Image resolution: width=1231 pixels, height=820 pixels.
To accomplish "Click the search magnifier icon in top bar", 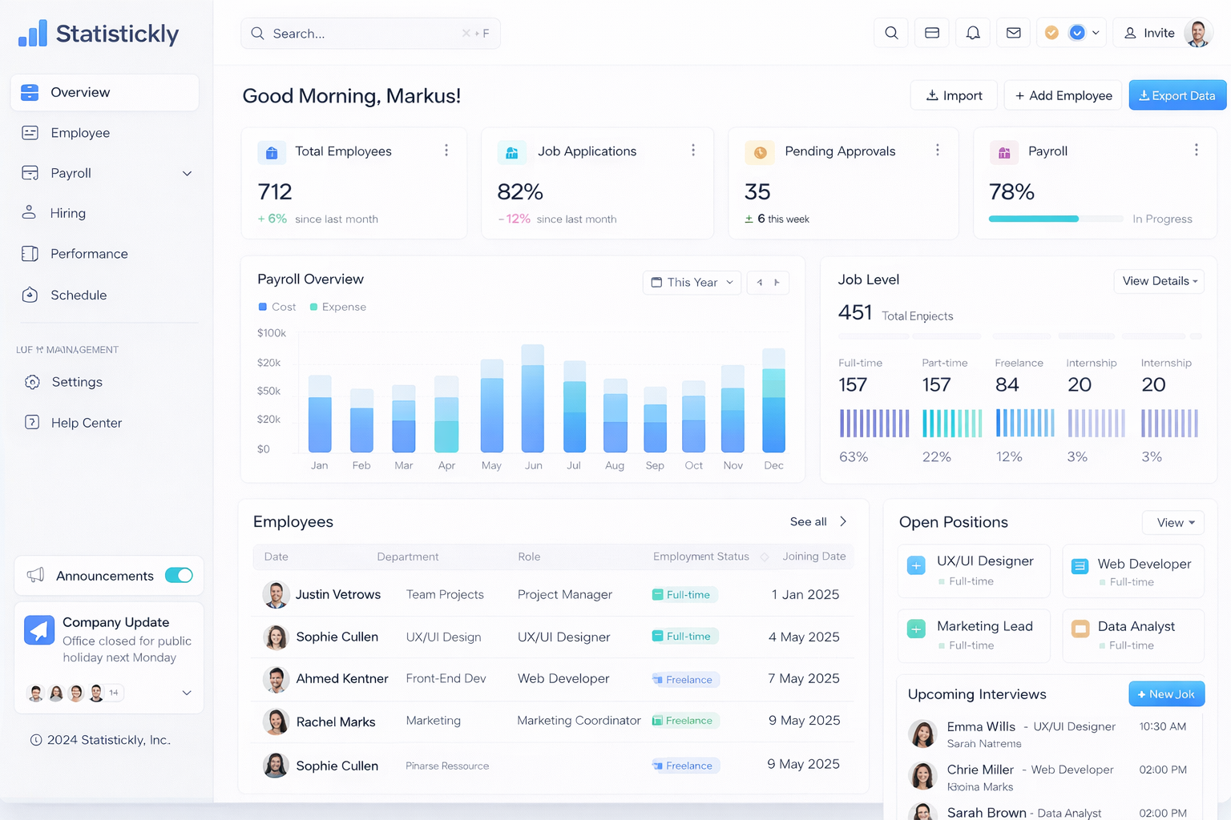I will coord(890,33).
